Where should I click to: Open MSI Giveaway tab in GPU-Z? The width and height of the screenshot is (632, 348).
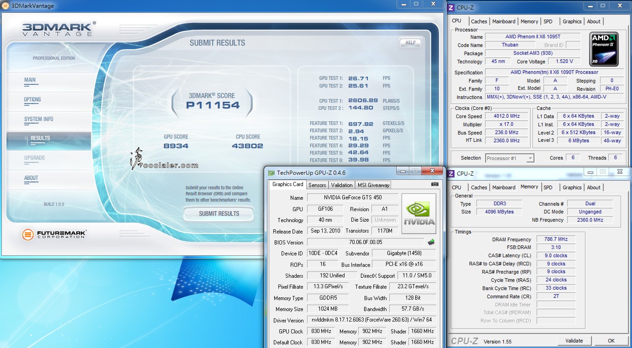(x=373, y=185)
